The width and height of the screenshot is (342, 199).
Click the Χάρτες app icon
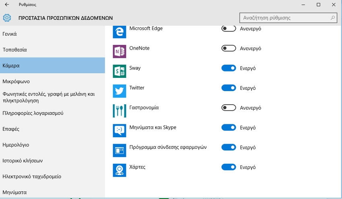pos(120,170)
